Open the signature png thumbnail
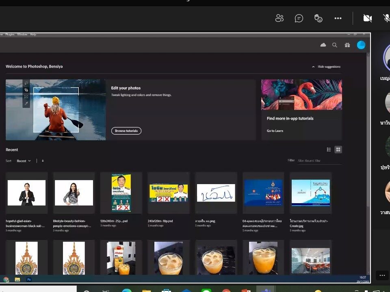Viewport: 390px width, 292px height. (x=216, y=193)
